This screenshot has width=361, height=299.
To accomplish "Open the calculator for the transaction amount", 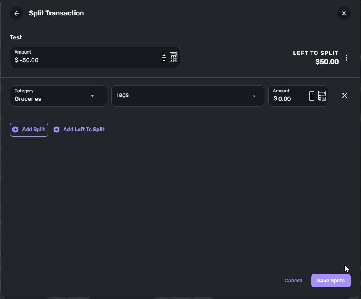I will 173,57.
